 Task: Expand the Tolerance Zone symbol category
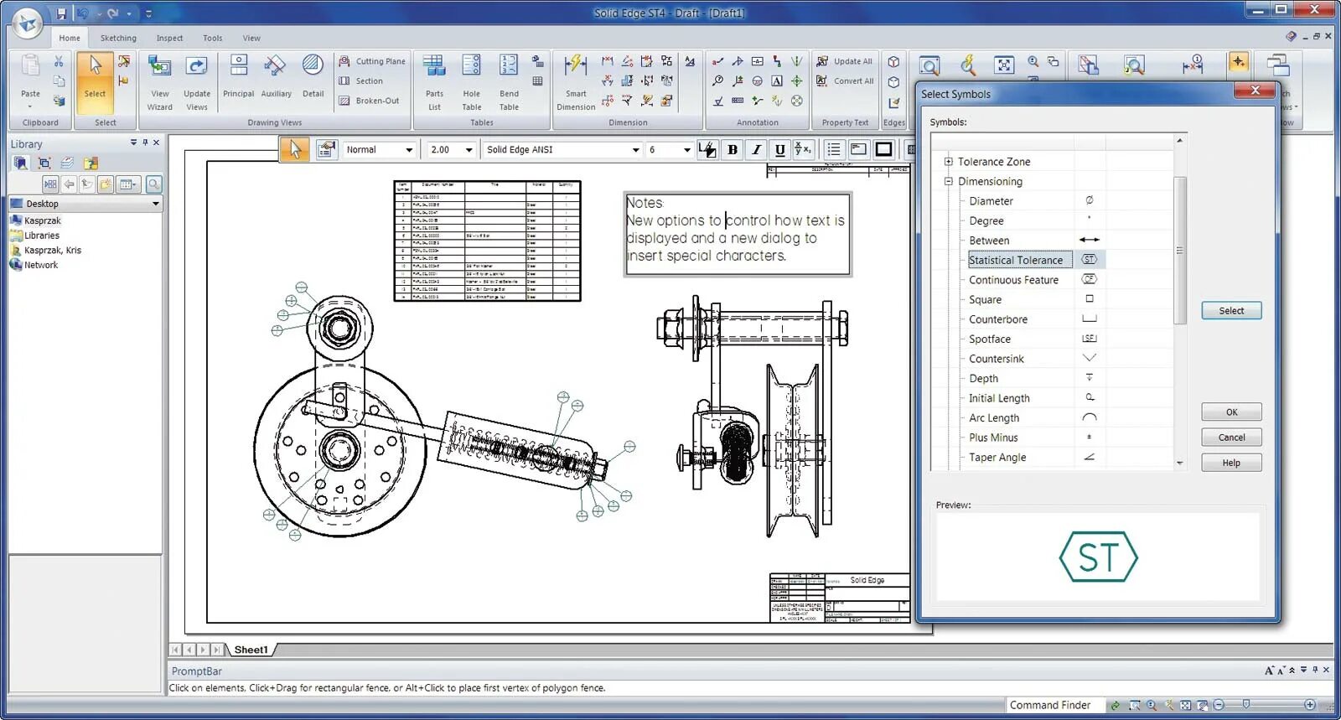click(948, 162)
